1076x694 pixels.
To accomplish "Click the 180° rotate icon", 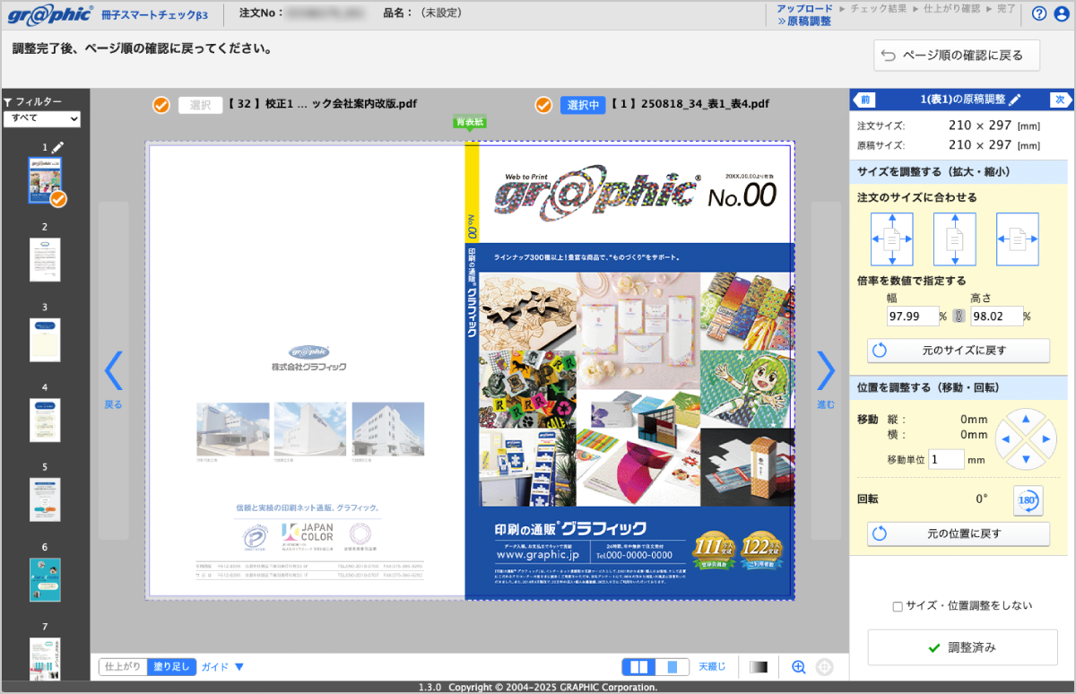I will [1027, 501].
